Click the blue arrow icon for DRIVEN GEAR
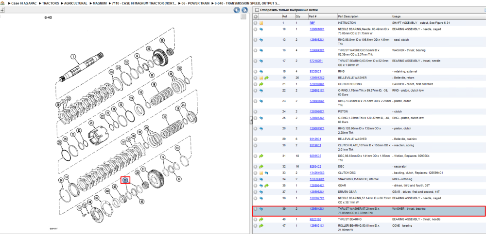The width and height of the screenshot is (486, 234). 261,192
